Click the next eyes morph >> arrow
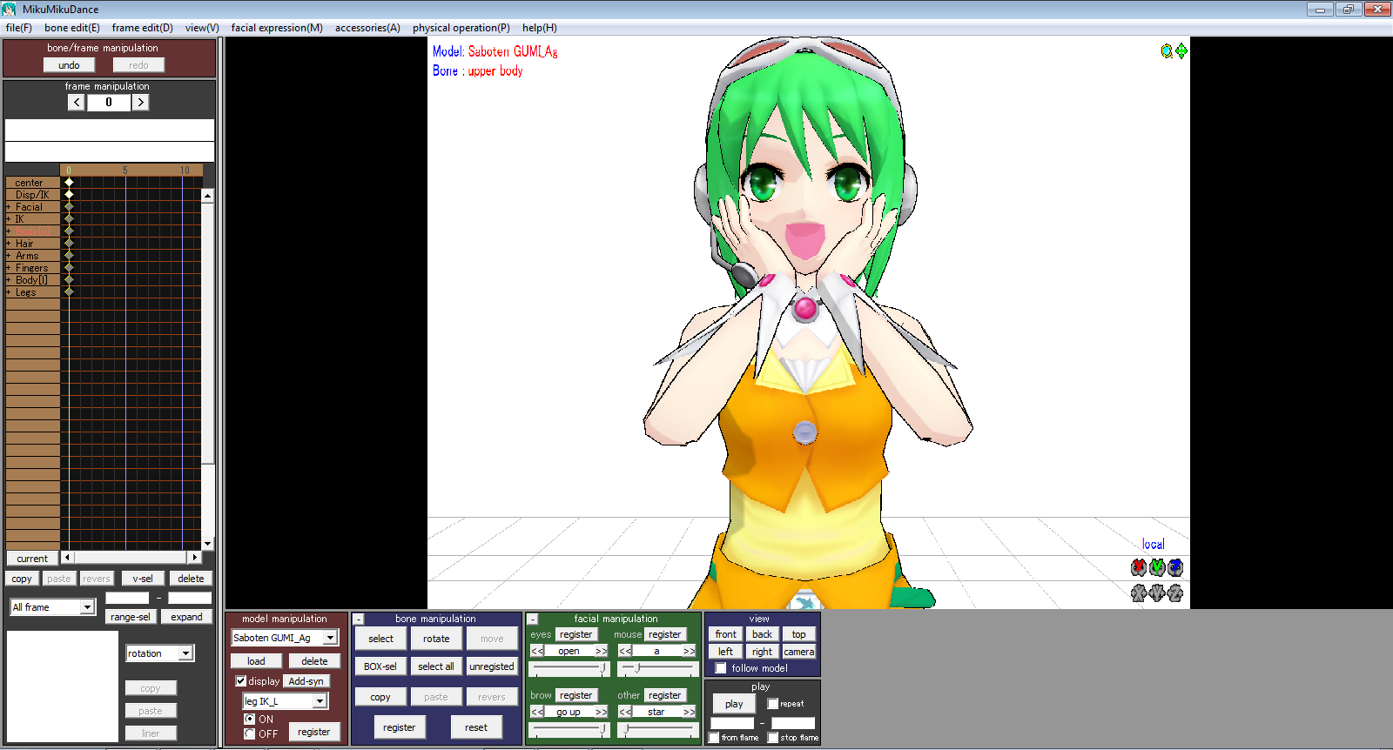This screenshot has height=750, width=1393. (602, 651)
